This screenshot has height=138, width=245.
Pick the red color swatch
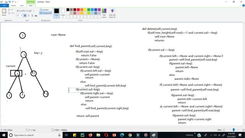pos(78,10)
